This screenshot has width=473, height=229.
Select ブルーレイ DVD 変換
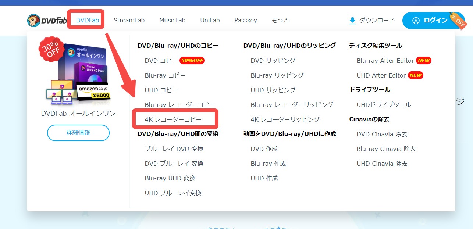174,149
